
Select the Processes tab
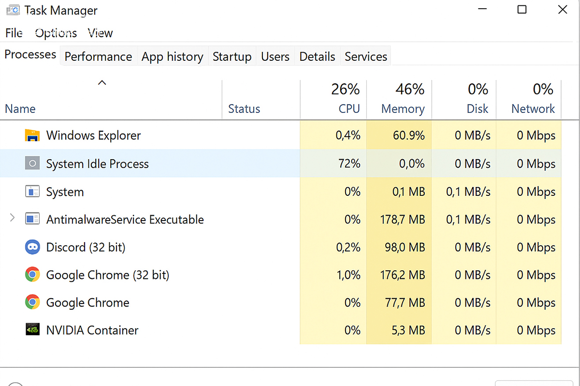30,55
